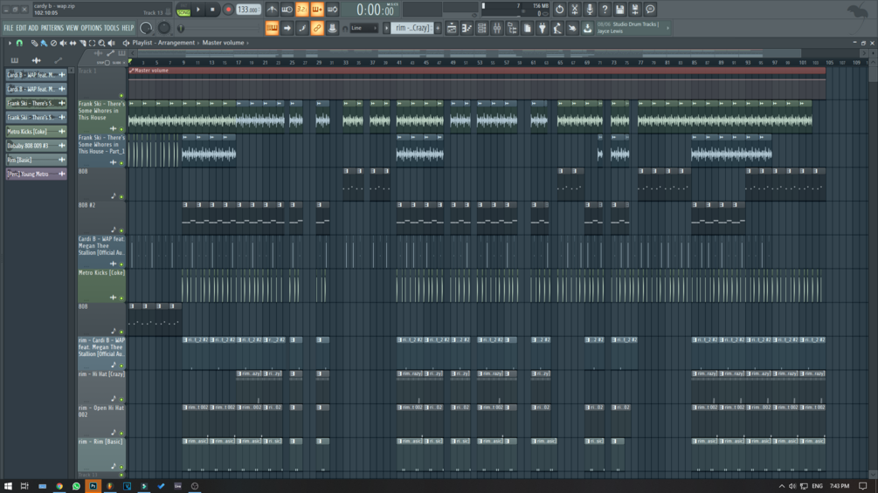Enable wait for input before playing
The image size is (878, 493).
pyautogui.click(x=287, y=10)
